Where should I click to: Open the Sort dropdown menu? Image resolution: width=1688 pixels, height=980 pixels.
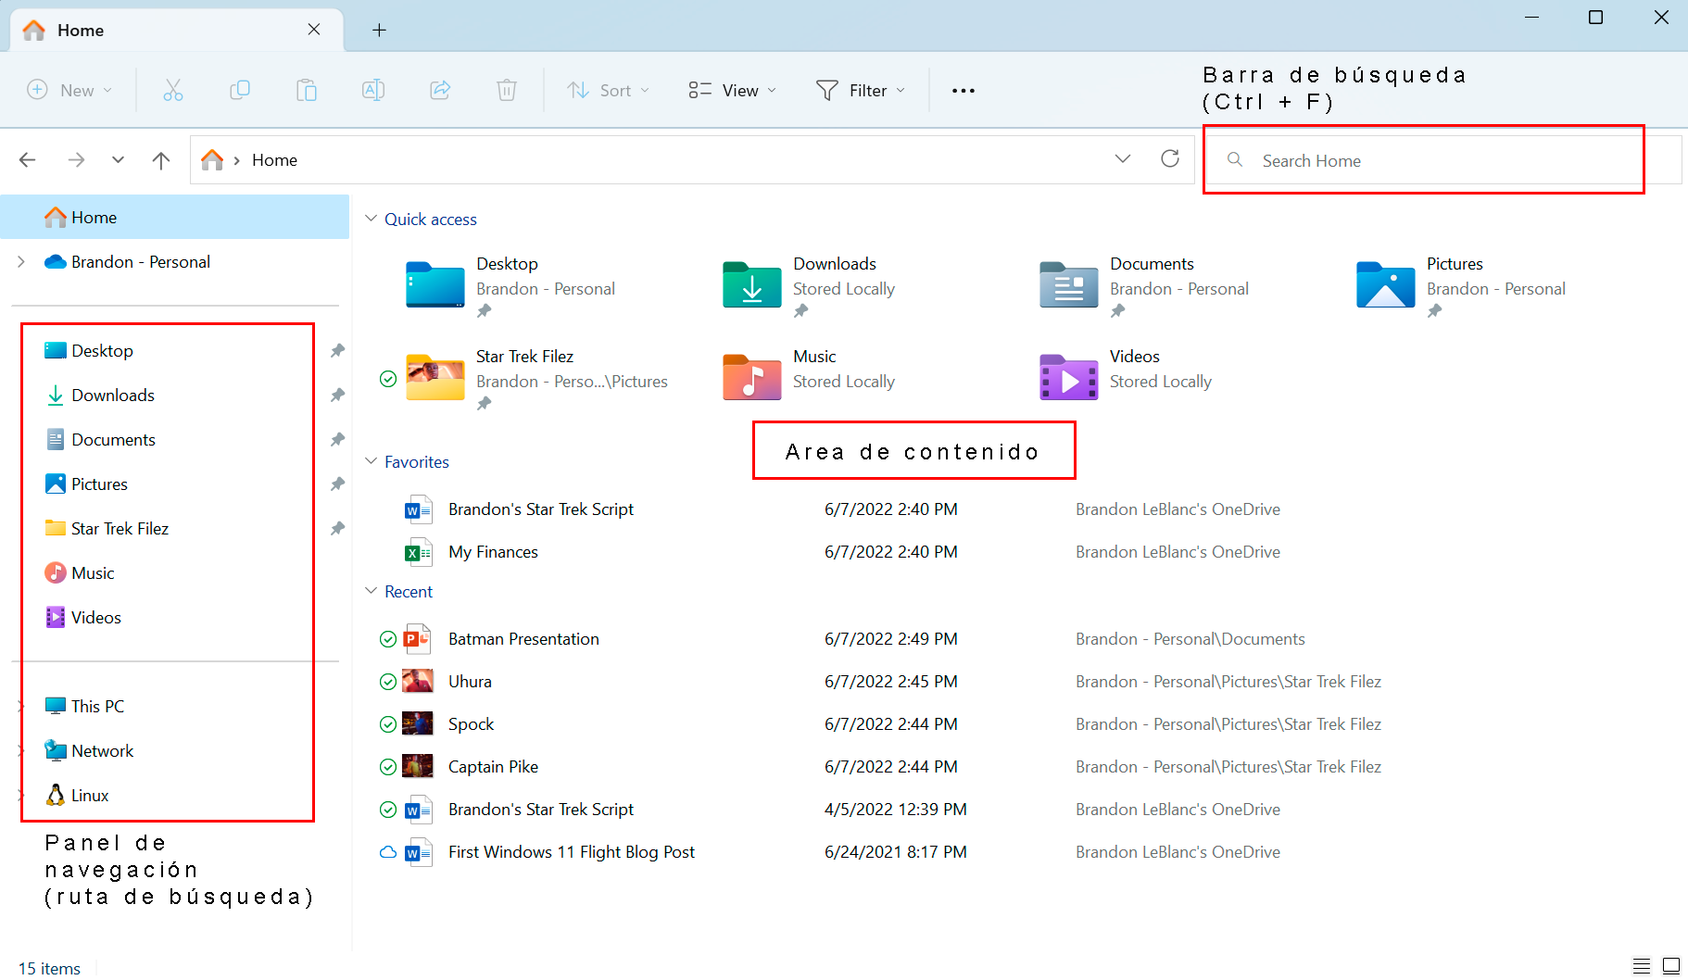click(x=609, y=90)
